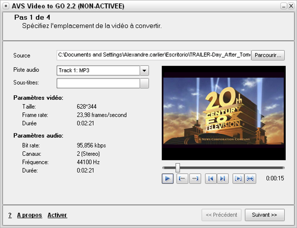Click the 23,98 frames/second value
The width and height of the screenshot is (297, 228).
coord(102,115)
